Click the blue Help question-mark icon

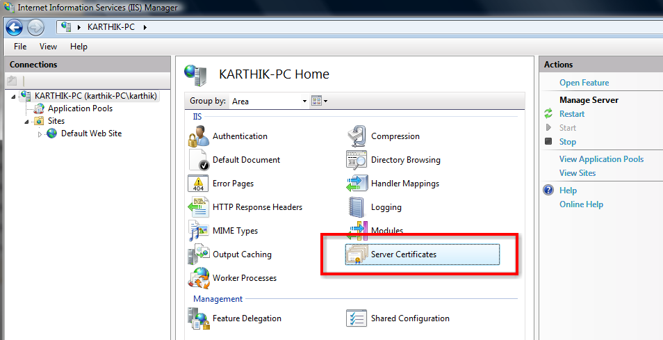(x=548, y=190)
